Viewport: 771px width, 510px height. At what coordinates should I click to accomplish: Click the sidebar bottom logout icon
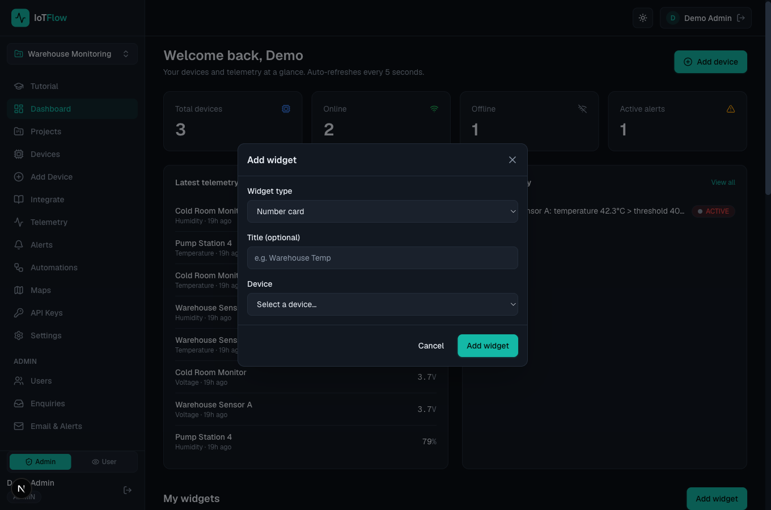pyautogui.click(x=128, y=490)
